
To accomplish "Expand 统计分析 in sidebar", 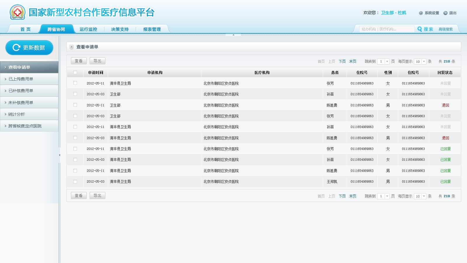I will click(29, 114).
